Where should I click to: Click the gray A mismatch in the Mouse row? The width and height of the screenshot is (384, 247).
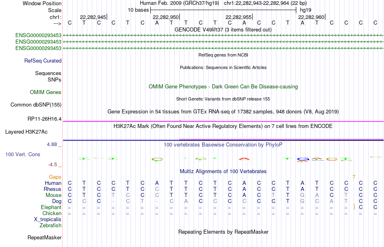tap(317, 195)
